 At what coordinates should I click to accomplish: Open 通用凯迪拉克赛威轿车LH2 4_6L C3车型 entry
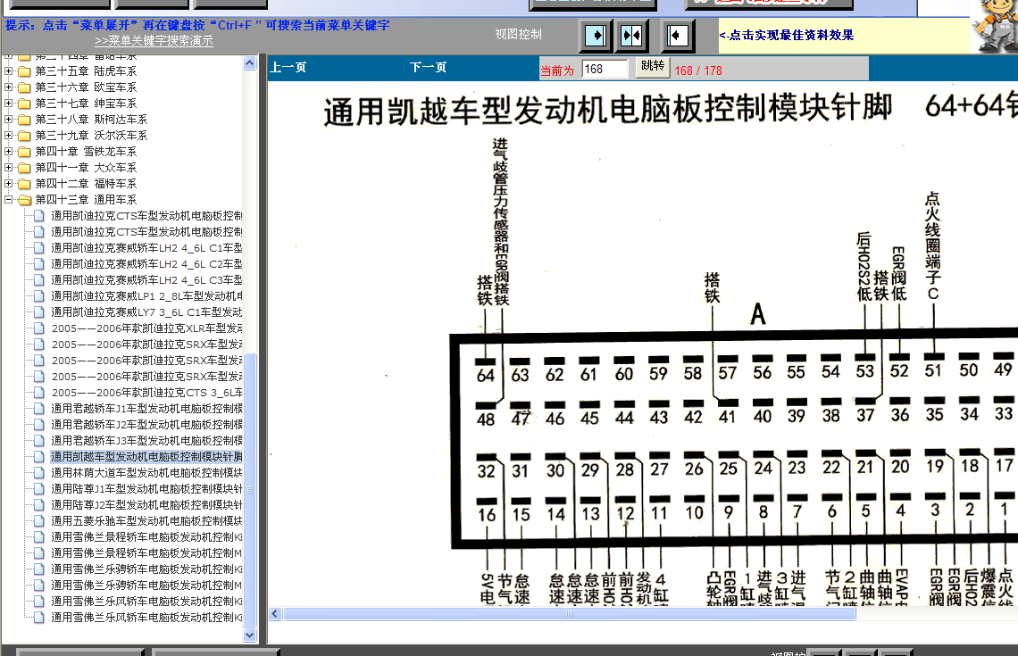point(146,279)
